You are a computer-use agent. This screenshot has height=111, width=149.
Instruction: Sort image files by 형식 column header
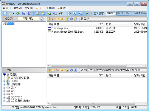click(x=117, y=24)
